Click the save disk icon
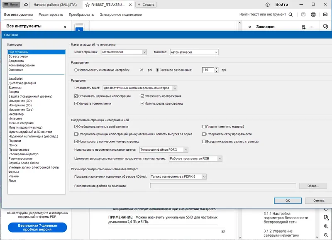Image resolution: width=332 pixels, height=240 pixels. (303, 15)
